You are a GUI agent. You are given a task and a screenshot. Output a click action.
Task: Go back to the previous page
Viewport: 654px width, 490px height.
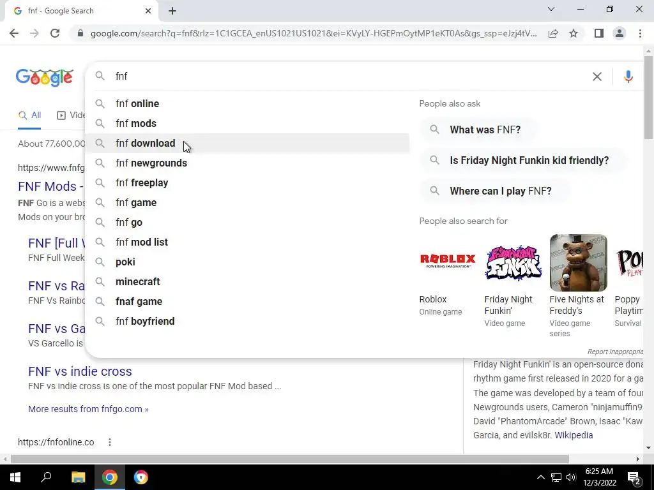(x=14, y=33)
